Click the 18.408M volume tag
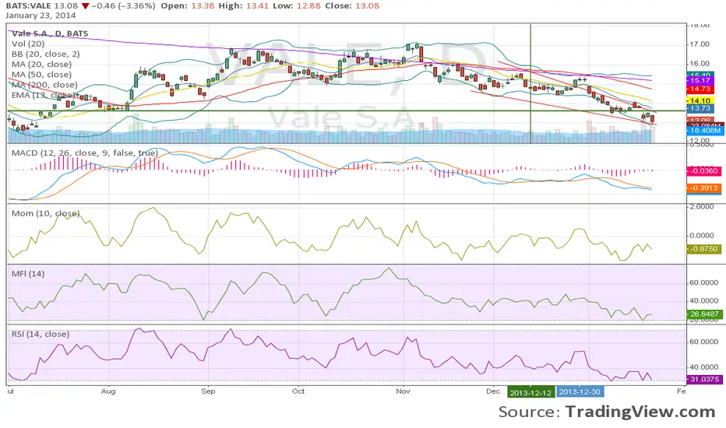The height and width of the screenshot is (428, 726). (705, 131)
